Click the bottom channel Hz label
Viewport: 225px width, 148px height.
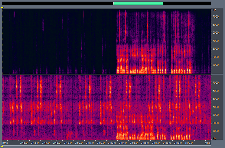pos(214,138)
